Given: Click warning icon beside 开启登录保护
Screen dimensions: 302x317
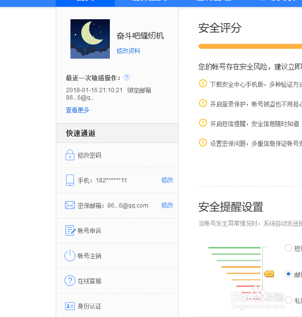Looking at the screenshot, I should tap(203, 103).
